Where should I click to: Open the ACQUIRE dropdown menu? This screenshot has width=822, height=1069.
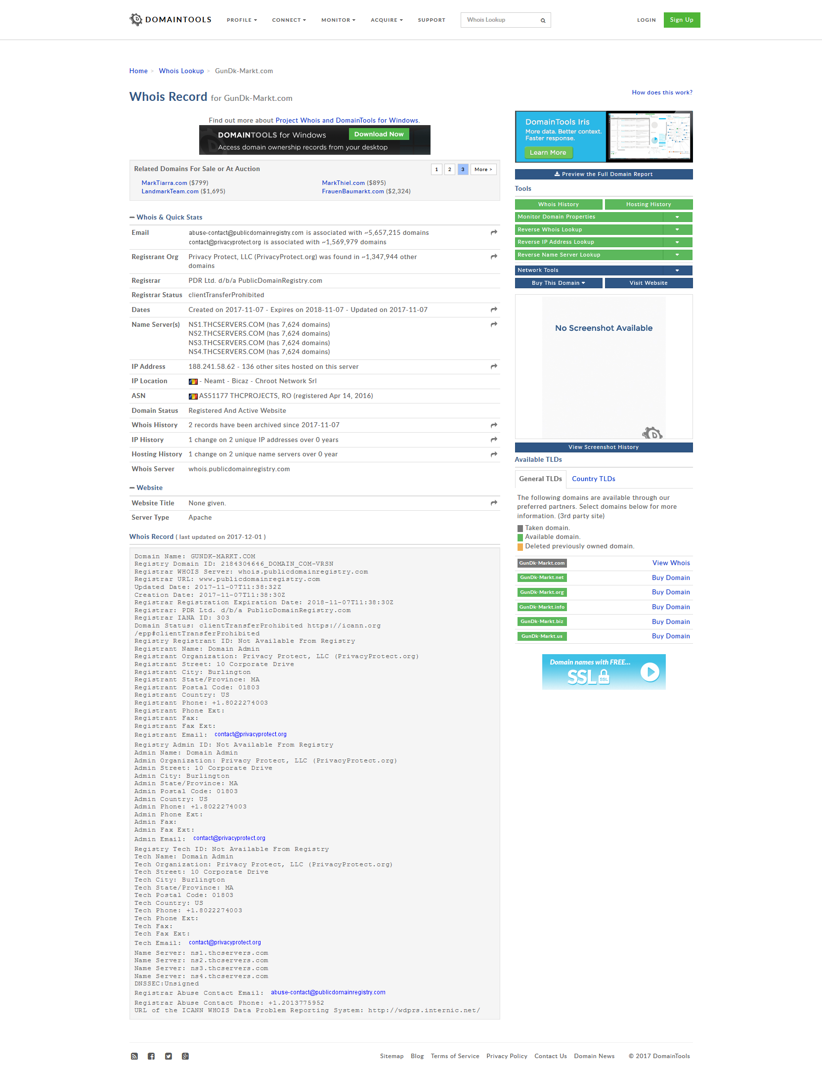coord(387,20)
